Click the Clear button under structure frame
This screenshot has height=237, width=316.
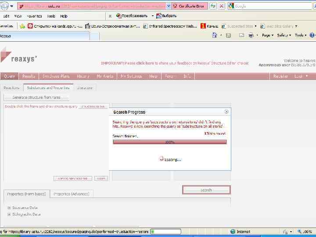[x=101, y=178]
